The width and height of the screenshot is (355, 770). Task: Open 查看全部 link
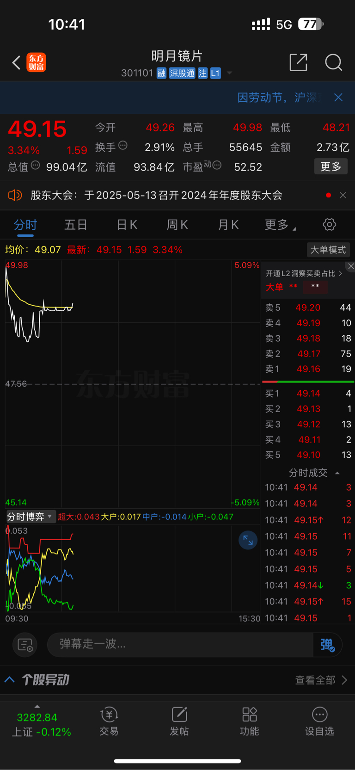(x=321, y=680)
